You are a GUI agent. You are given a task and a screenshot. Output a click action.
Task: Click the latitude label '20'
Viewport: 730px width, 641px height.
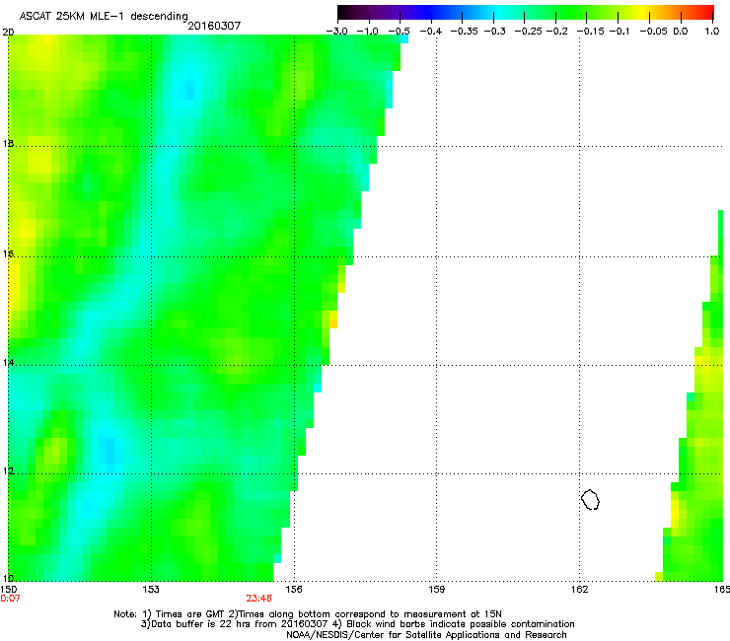point(8,33)
